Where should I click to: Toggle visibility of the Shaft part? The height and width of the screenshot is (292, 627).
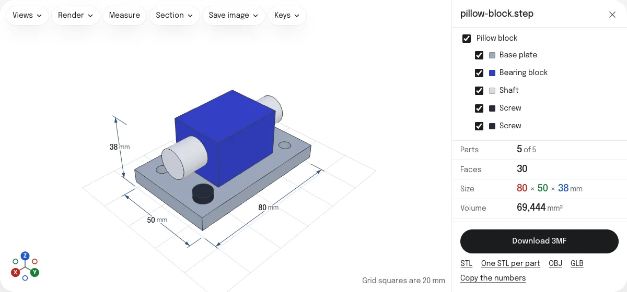click(479, 91)
